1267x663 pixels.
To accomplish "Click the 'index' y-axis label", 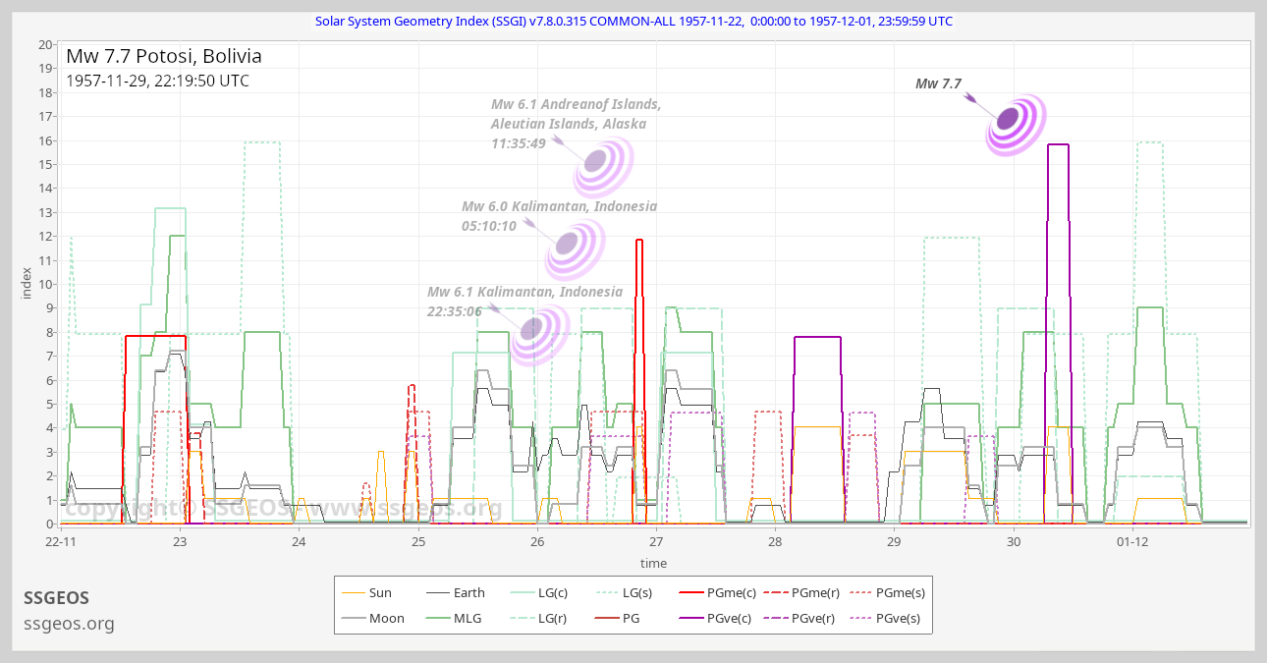I will tap(27, 284).
